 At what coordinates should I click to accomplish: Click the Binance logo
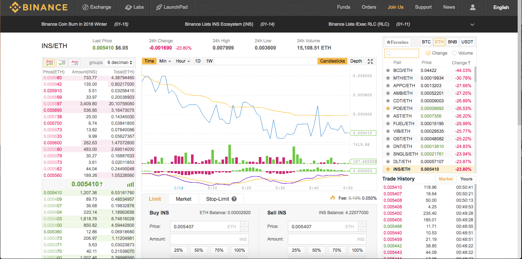(x=38, y=7)
